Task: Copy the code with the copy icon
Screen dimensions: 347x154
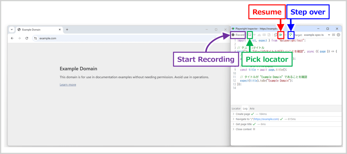Action: [276, 35]
